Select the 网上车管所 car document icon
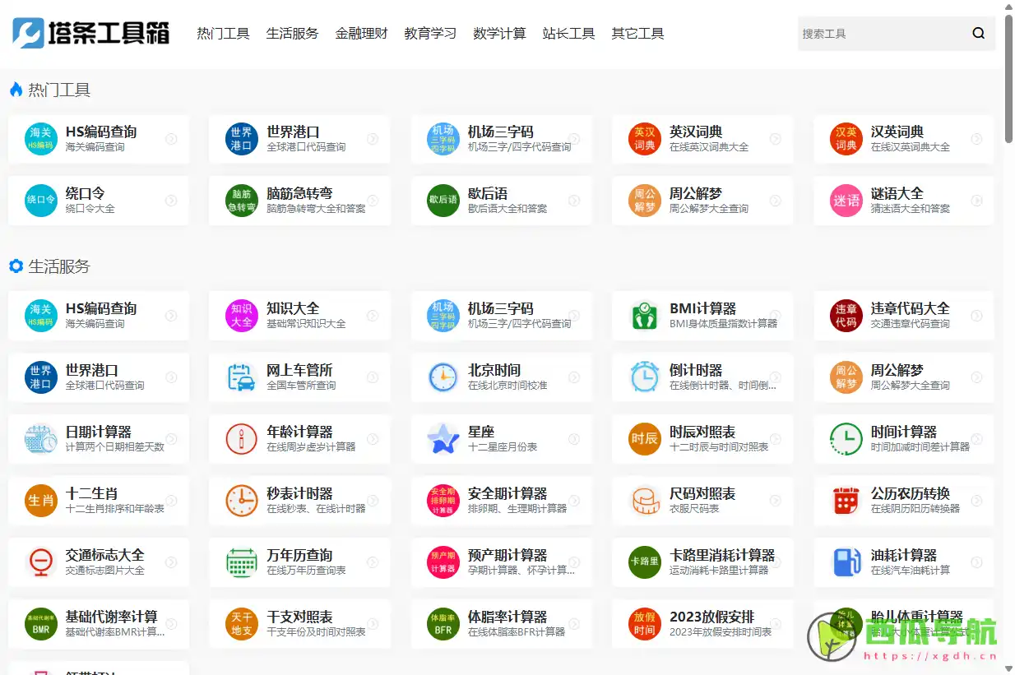 tap(240, 377)
